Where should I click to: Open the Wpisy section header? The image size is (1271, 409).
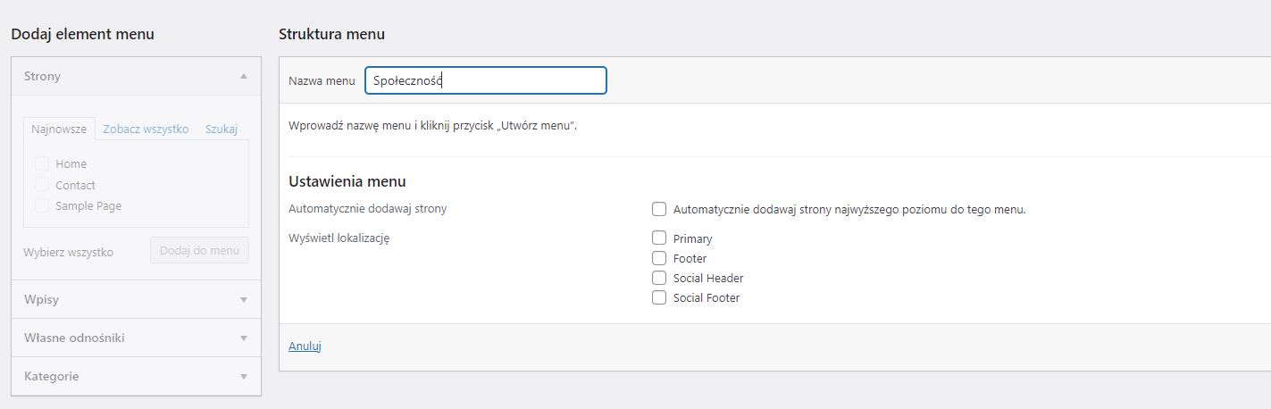(x=136, y=300)
